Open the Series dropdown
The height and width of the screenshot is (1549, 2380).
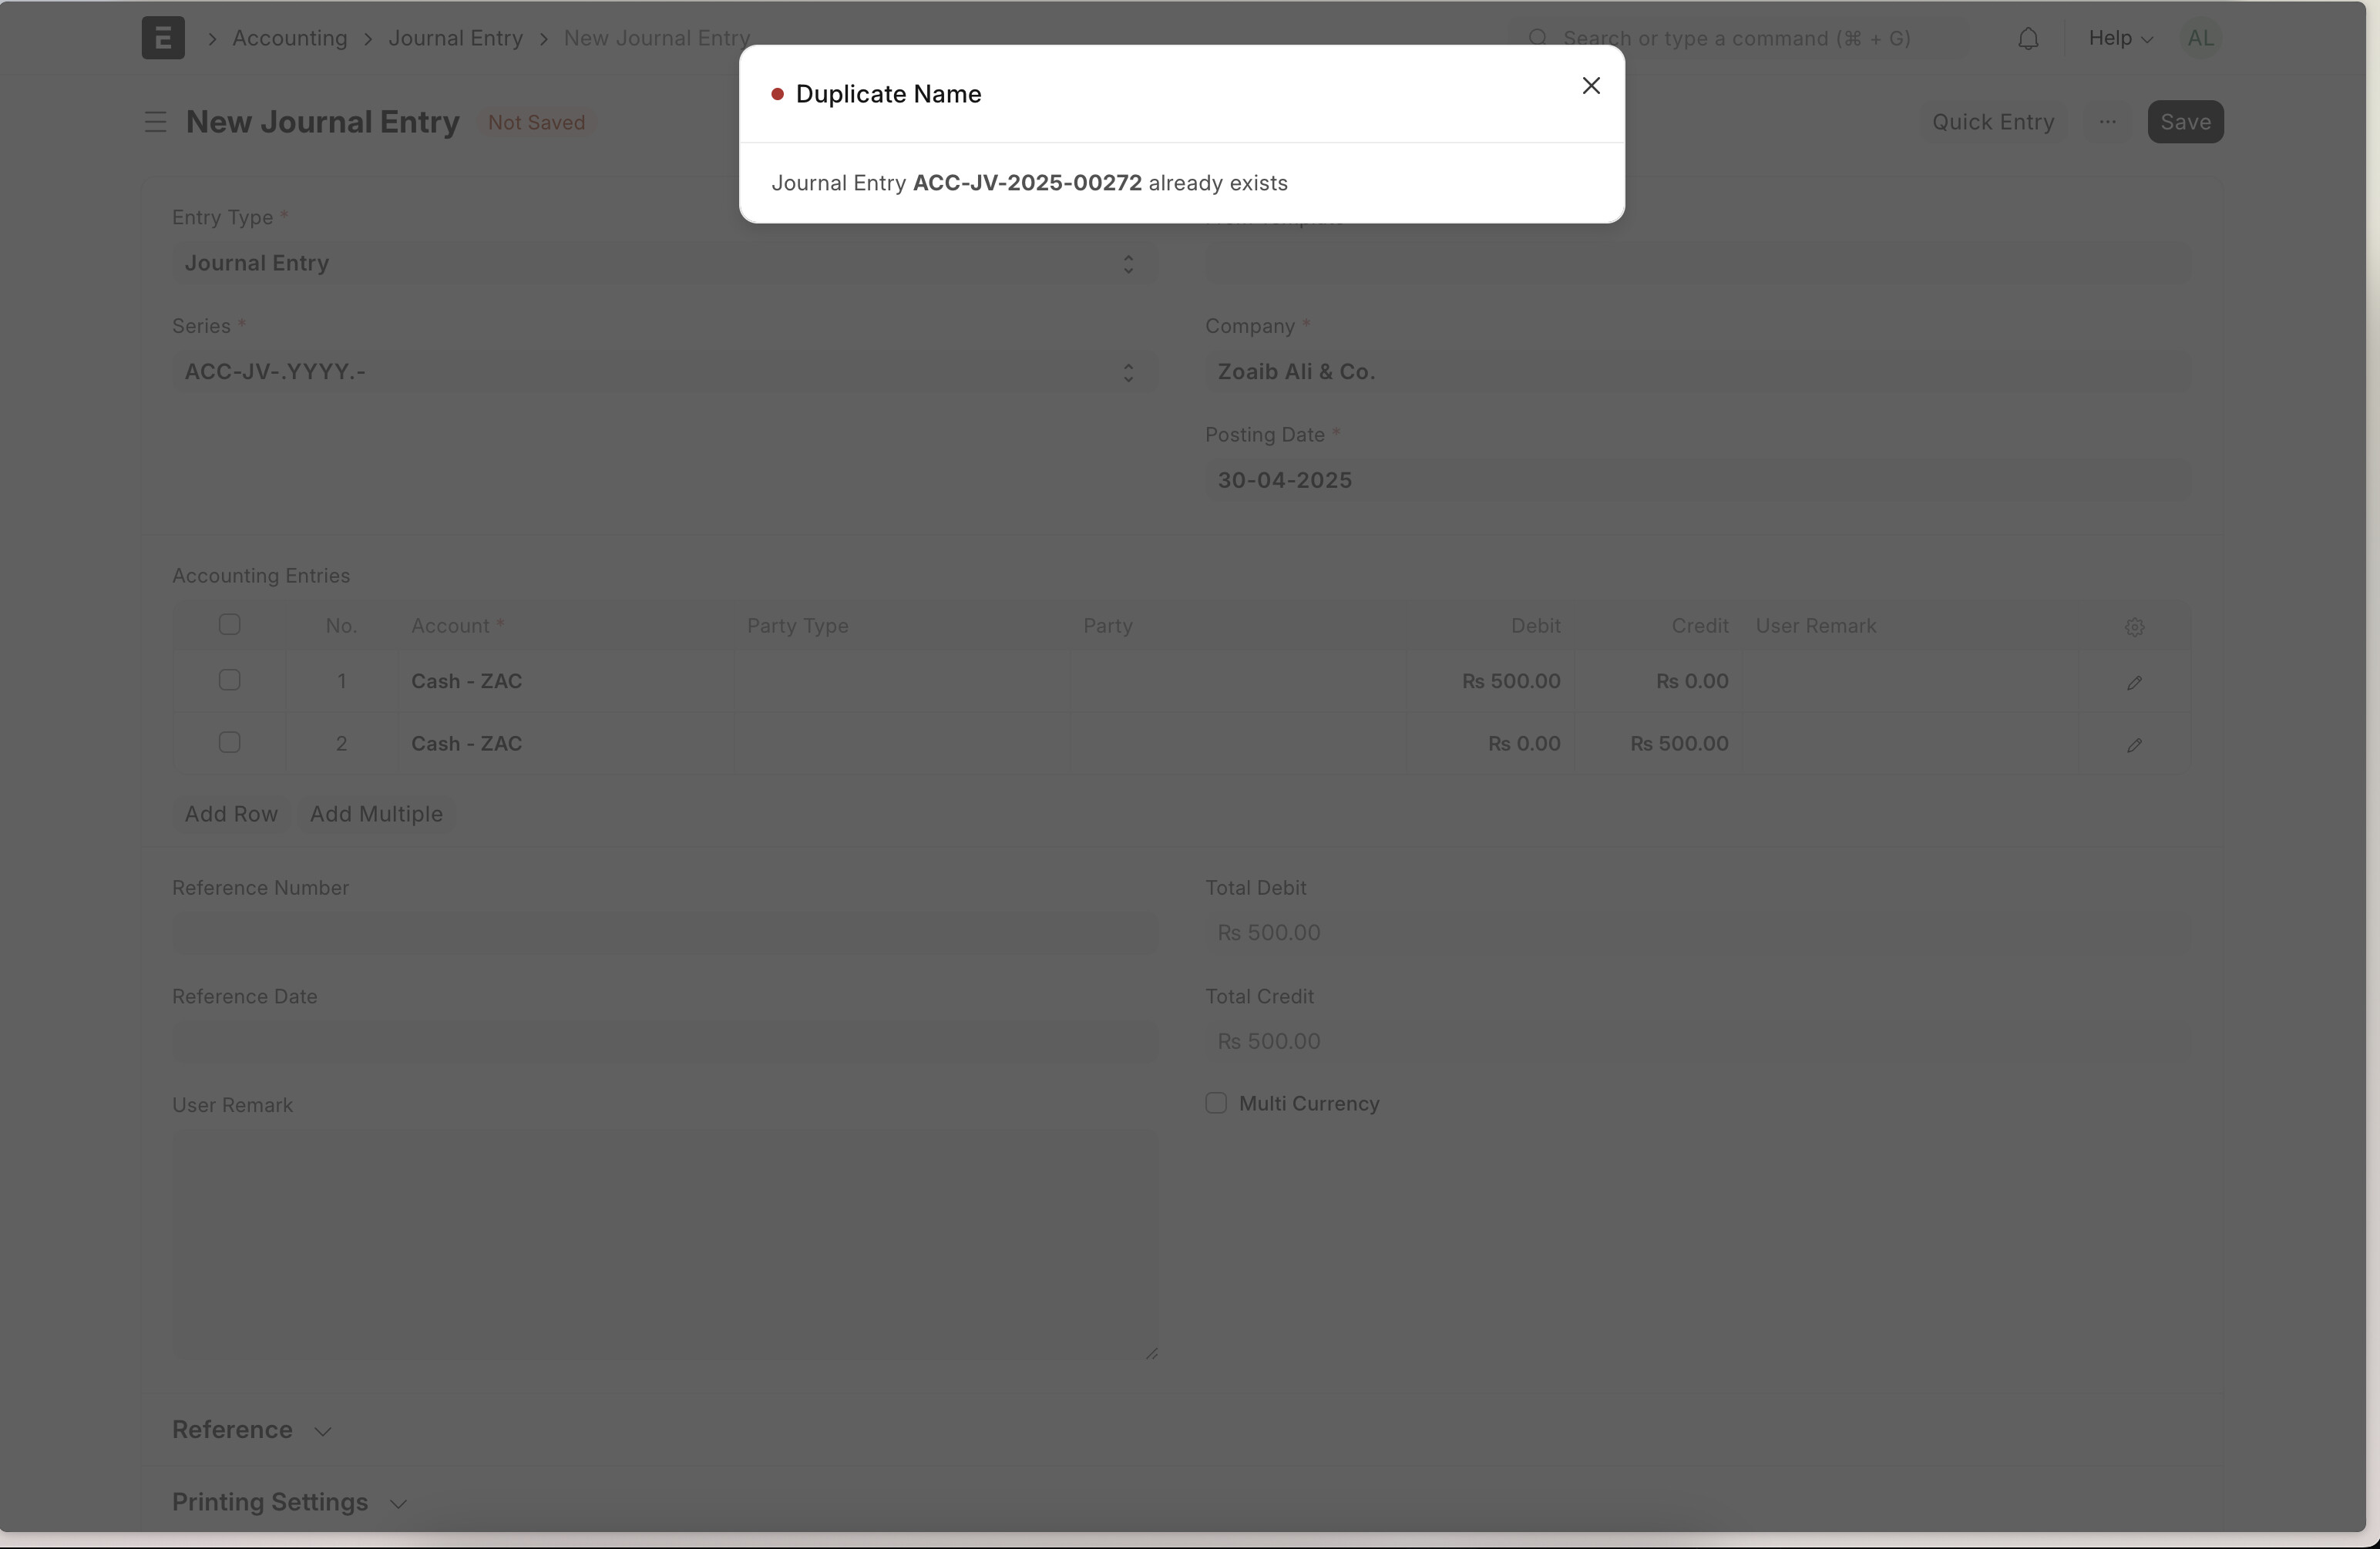click(x=665, y=372)
